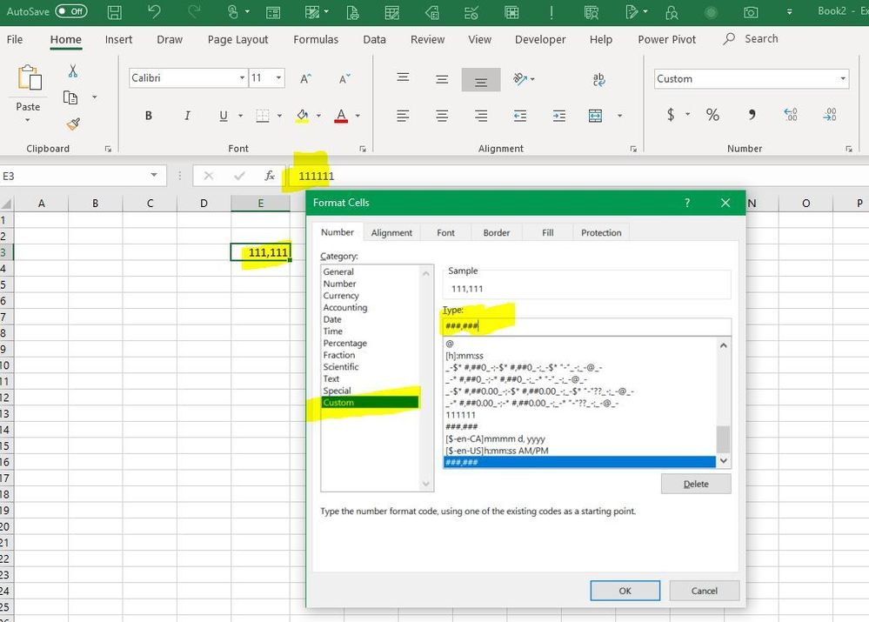The width and height of the screenshot is (869, 622).
Task: Click the Increase Font Size icon
Action: coord(305,78)
